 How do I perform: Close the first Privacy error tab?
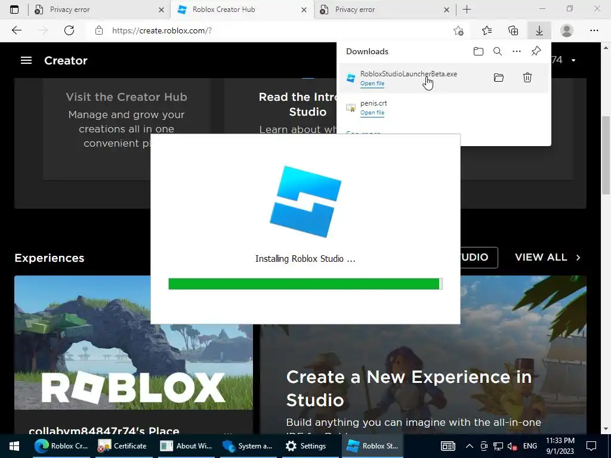pyautogui.click(x=161, y=10)
